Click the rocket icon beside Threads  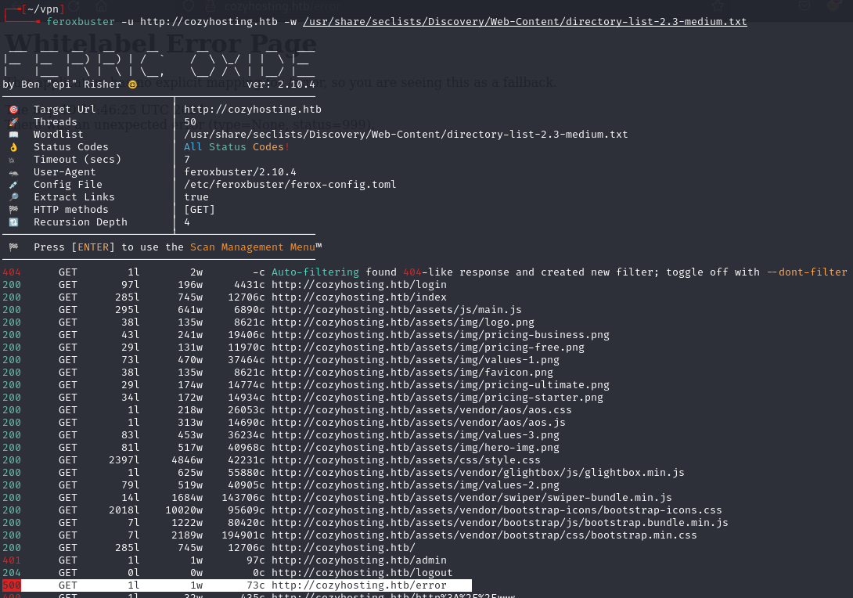[13, 121]
